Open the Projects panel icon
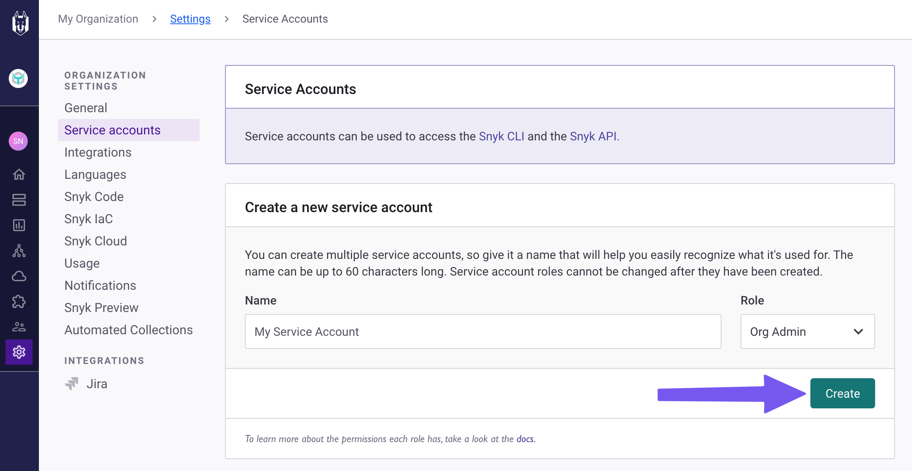The image size is (912, 471). 19,200
